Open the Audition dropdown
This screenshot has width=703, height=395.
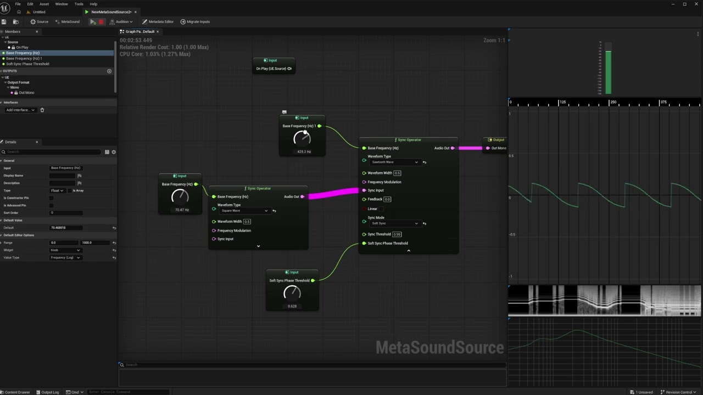coord(121,22)
